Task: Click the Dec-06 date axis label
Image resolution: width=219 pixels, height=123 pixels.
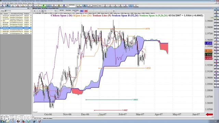Action: point(85,114)
